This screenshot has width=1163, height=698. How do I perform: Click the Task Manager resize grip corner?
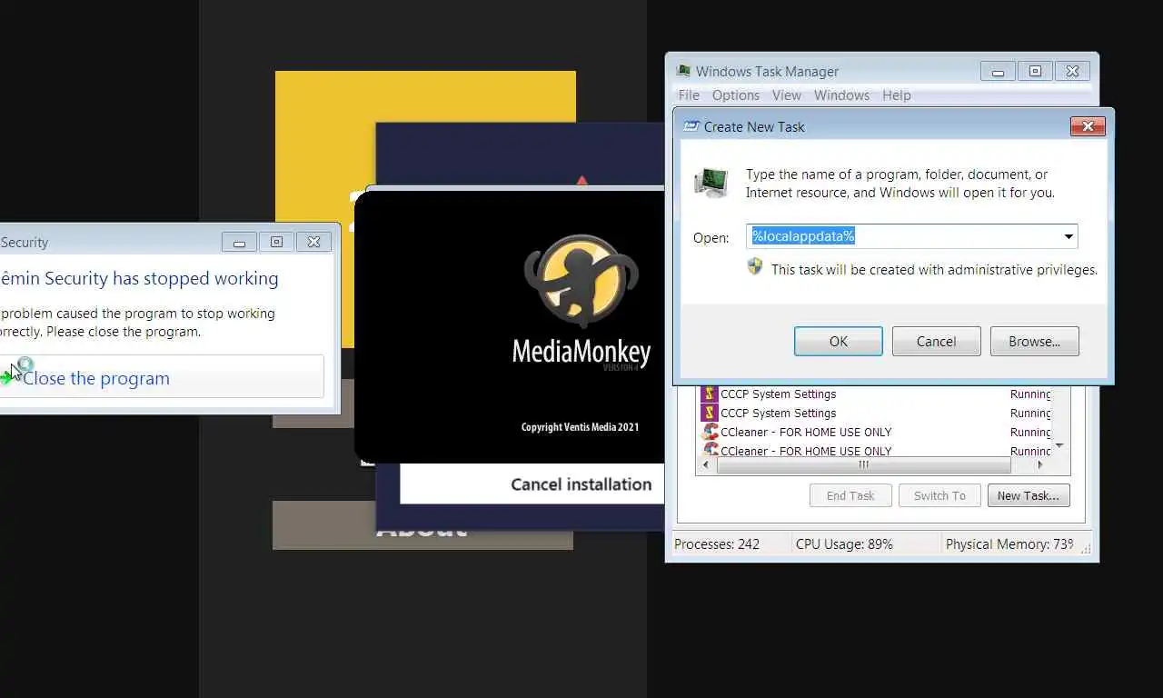[1085, 548]
